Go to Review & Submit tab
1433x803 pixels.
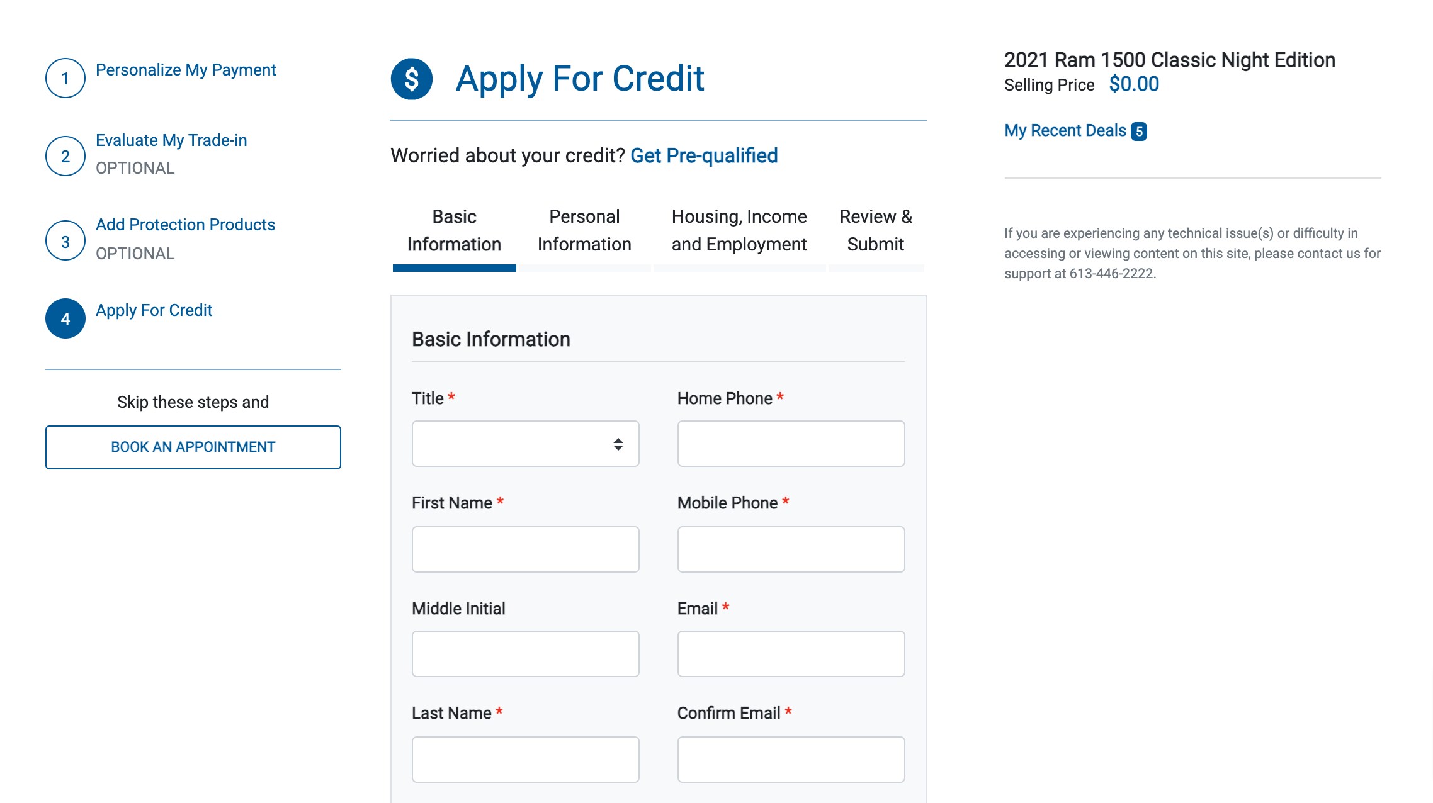(876, 230)
